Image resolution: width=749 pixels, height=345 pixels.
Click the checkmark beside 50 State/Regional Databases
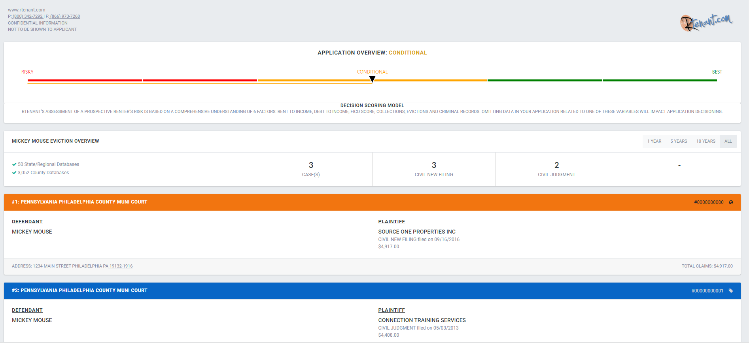coord(14,164)
